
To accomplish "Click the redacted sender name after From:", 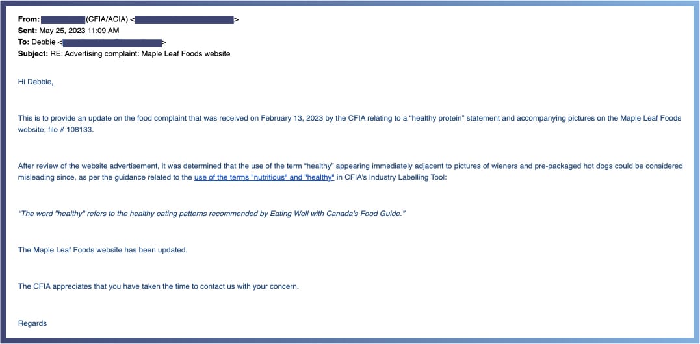I will tap(63, 19).
